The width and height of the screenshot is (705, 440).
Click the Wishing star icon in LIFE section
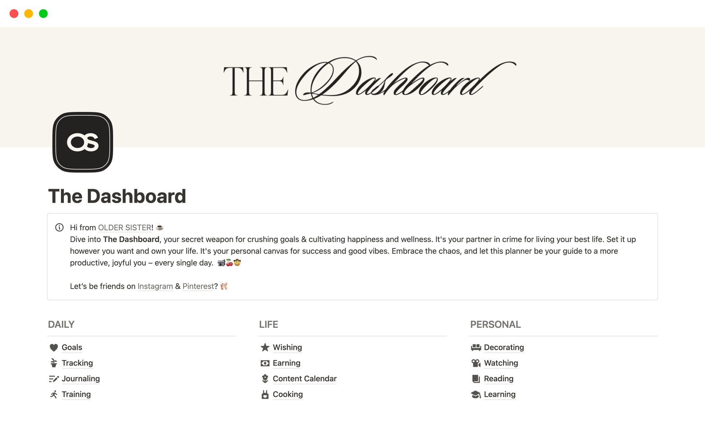point(265,347)
